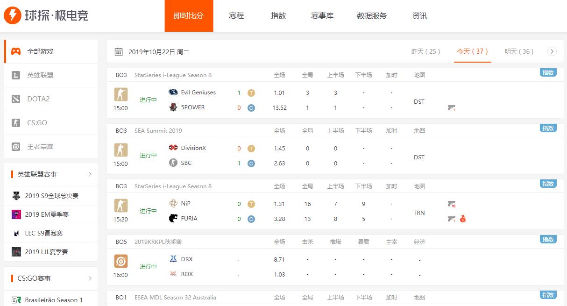Click the C side badge for SBC

click(x=251, y=164)
